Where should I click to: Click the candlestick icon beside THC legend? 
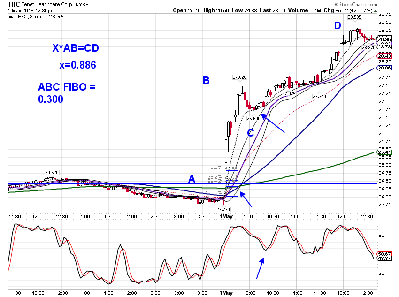coord(11,17)
